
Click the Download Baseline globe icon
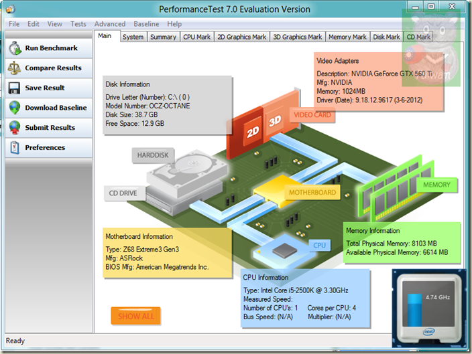[x=15, y=108]
